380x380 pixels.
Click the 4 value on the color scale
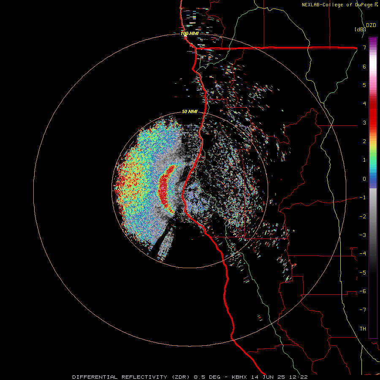point(364,104)
